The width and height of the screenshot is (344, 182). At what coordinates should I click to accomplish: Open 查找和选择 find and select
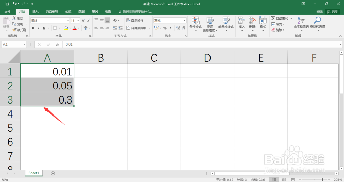coord(318,24)
